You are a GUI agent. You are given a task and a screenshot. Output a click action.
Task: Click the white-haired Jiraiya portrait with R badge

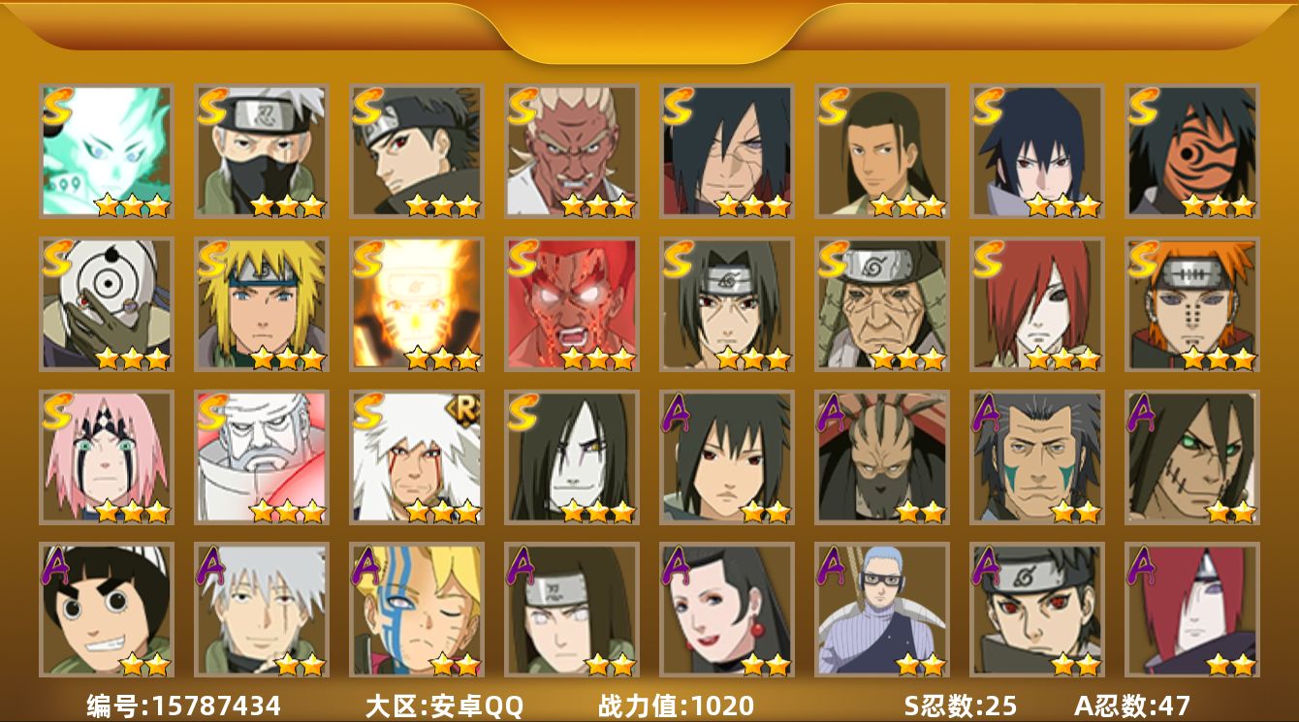[417, 457]
